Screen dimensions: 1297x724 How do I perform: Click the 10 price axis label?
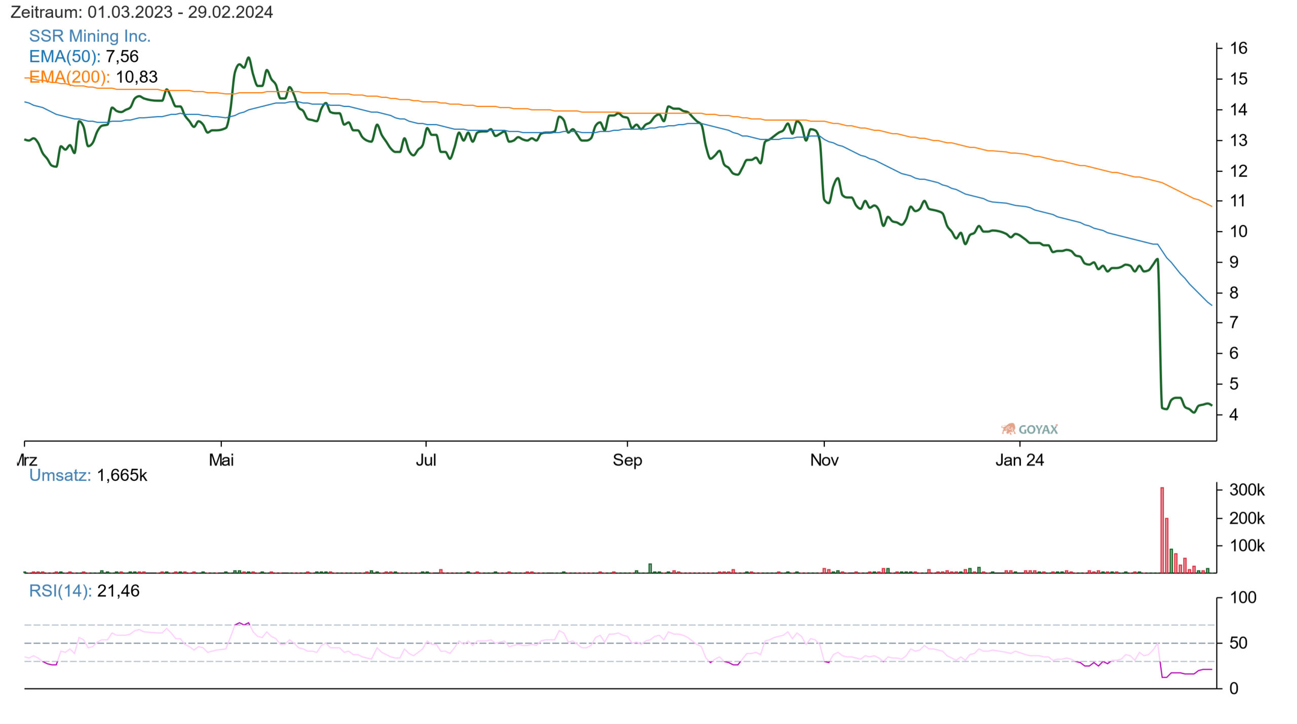pos(1239,232)
